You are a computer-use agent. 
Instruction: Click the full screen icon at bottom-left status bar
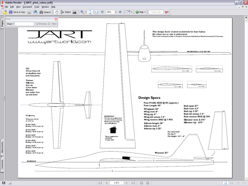[4, 183]
